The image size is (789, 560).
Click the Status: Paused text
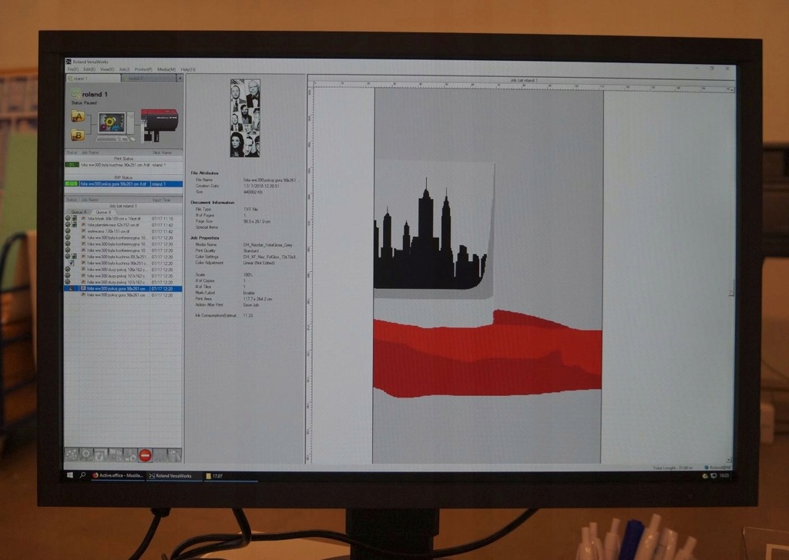pyautogui.click(x=84, y=102)
